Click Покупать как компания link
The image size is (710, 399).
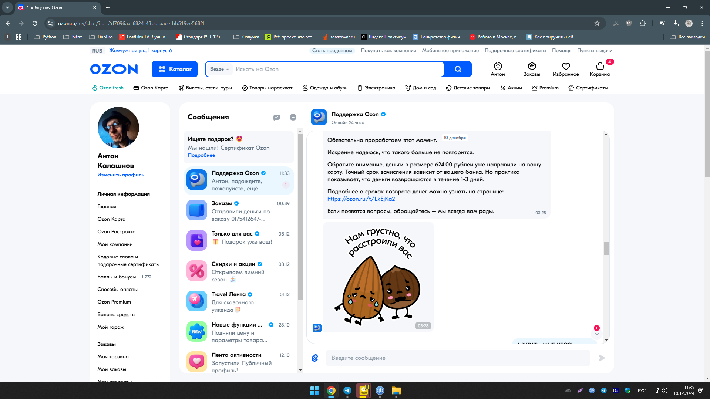point(388,51)
